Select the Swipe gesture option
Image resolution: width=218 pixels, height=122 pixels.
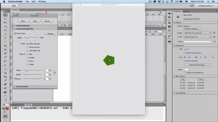click(x=28, y=64)
